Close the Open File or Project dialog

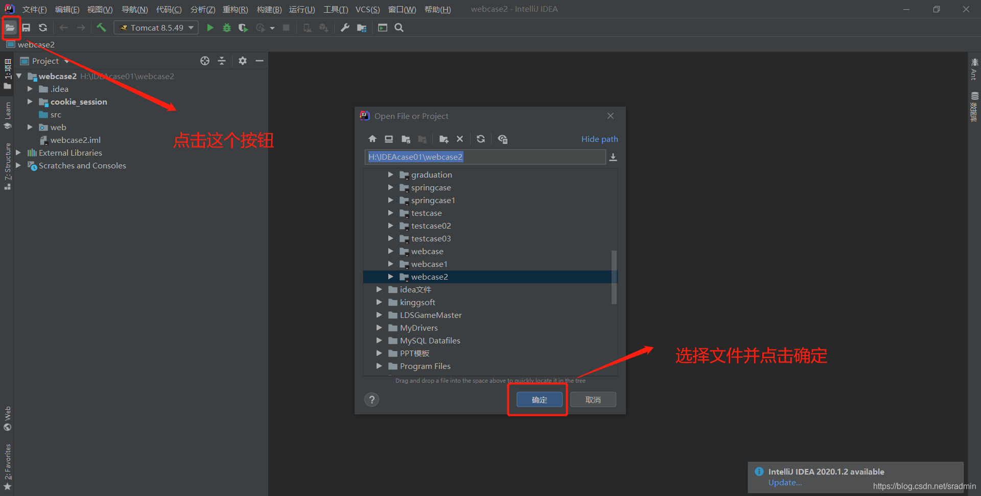point(611,116)
